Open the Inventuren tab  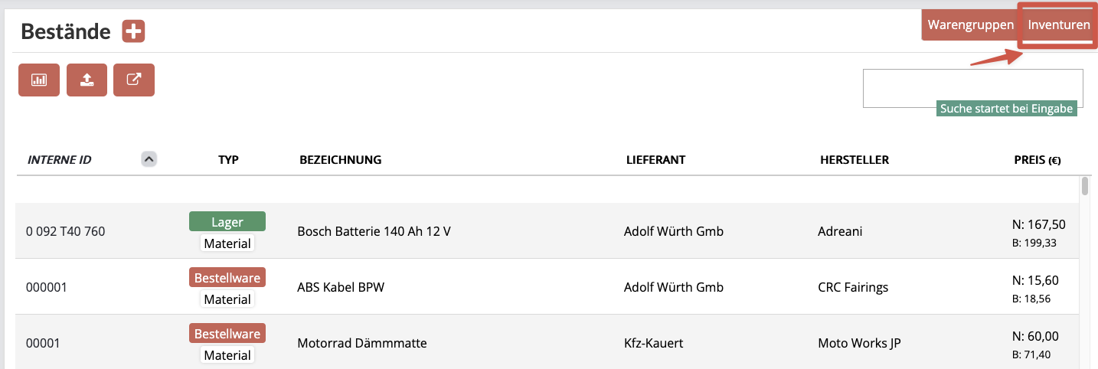point(1059,25)
